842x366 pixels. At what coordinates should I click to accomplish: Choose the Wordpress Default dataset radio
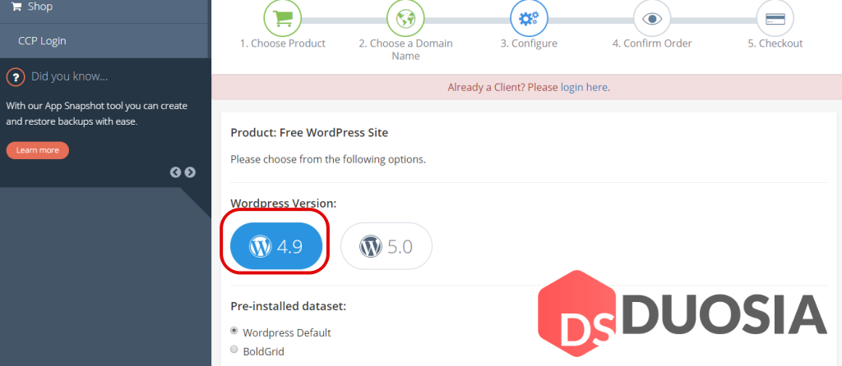234,331
